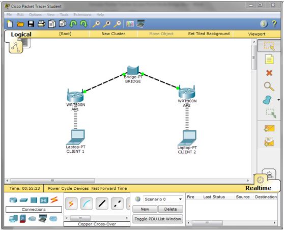Choose the Place Note tool

[269, 59]
